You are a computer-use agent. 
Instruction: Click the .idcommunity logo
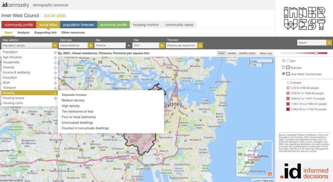click(15, 5)
